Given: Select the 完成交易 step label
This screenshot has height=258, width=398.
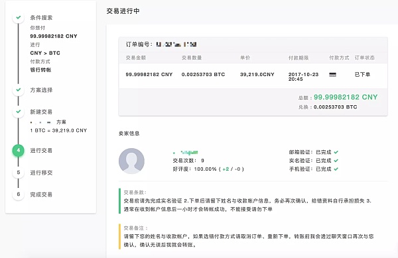Looking at the screenshot, I should coord(41,194).
